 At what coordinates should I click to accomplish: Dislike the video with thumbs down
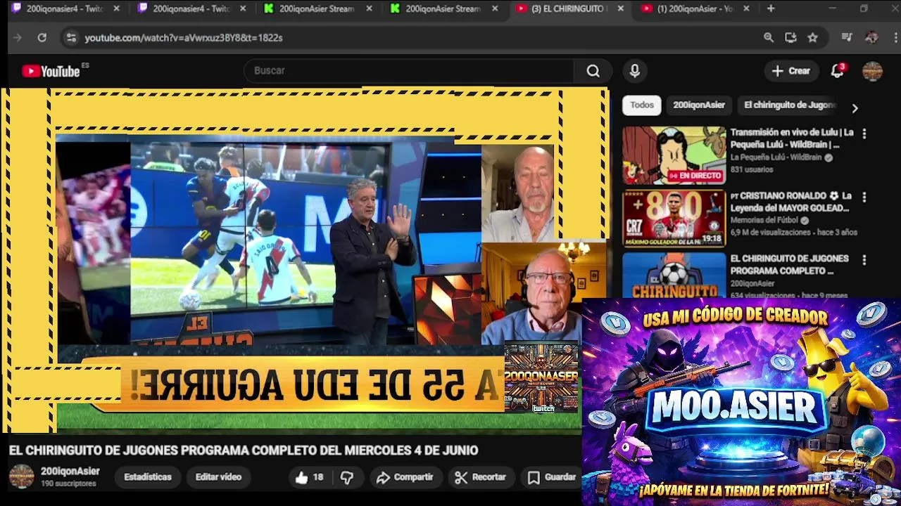(x=346, y=477)
